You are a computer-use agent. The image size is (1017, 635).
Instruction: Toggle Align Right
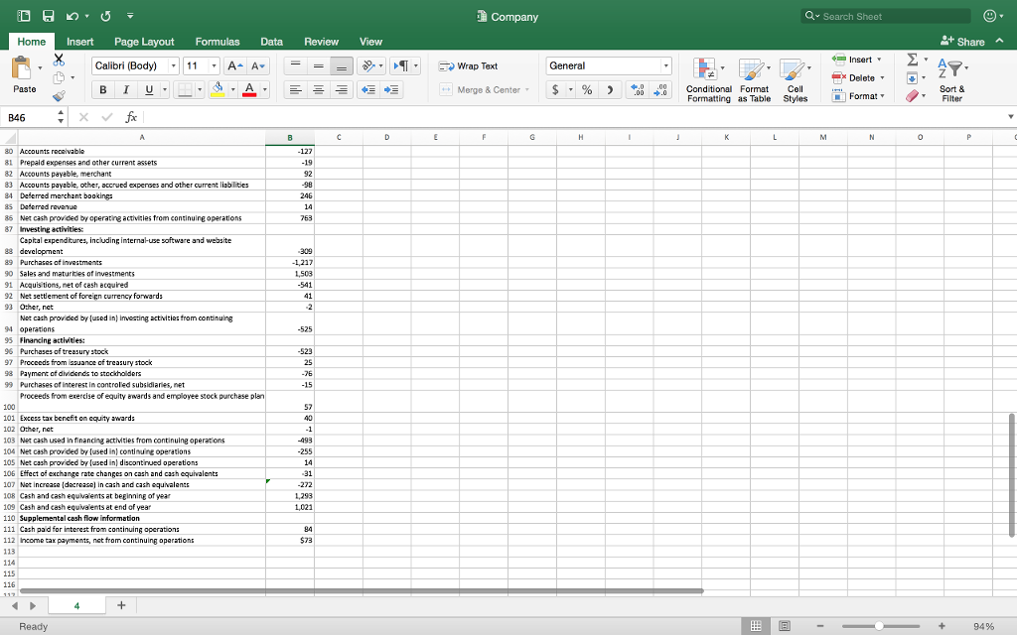342,89
